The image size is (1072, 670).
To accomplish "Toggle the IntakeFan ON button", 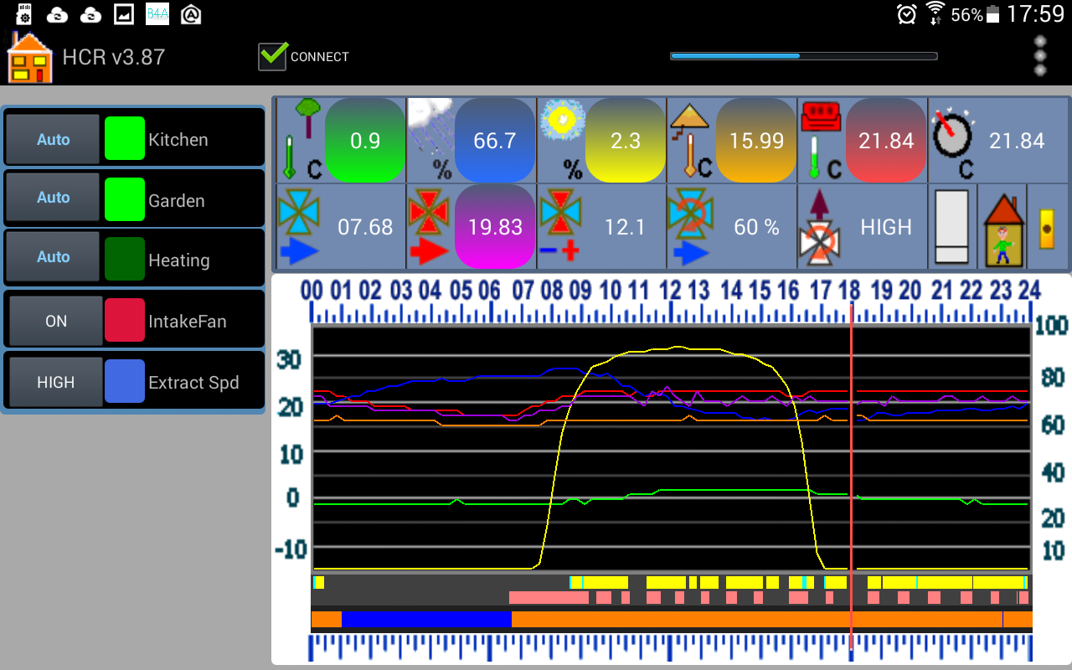I will 55,322.
